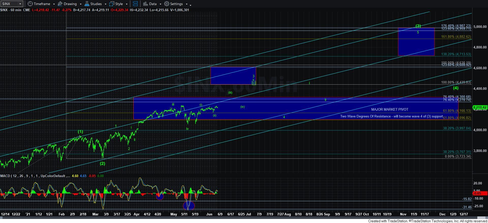Expand the arrow next to Studies
Screen dimensions: 488x223
point(105,4)
